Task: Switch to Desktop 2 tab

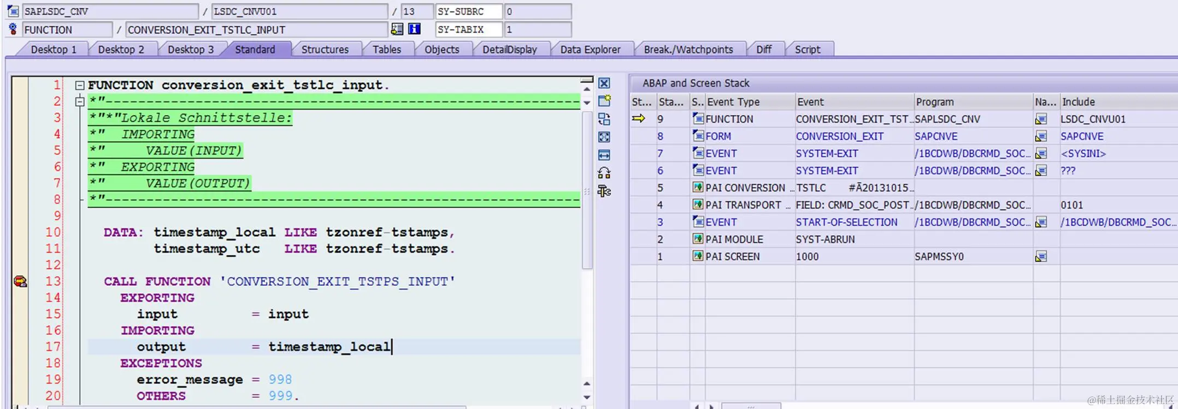Action: point(121,50)
